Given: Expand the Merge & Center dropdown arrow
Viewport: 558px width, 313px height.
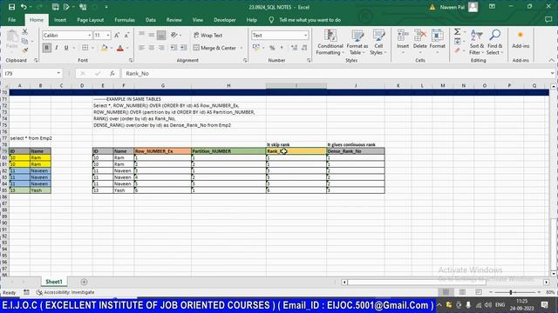Looking at the screenshot, I should coord(242,48).
